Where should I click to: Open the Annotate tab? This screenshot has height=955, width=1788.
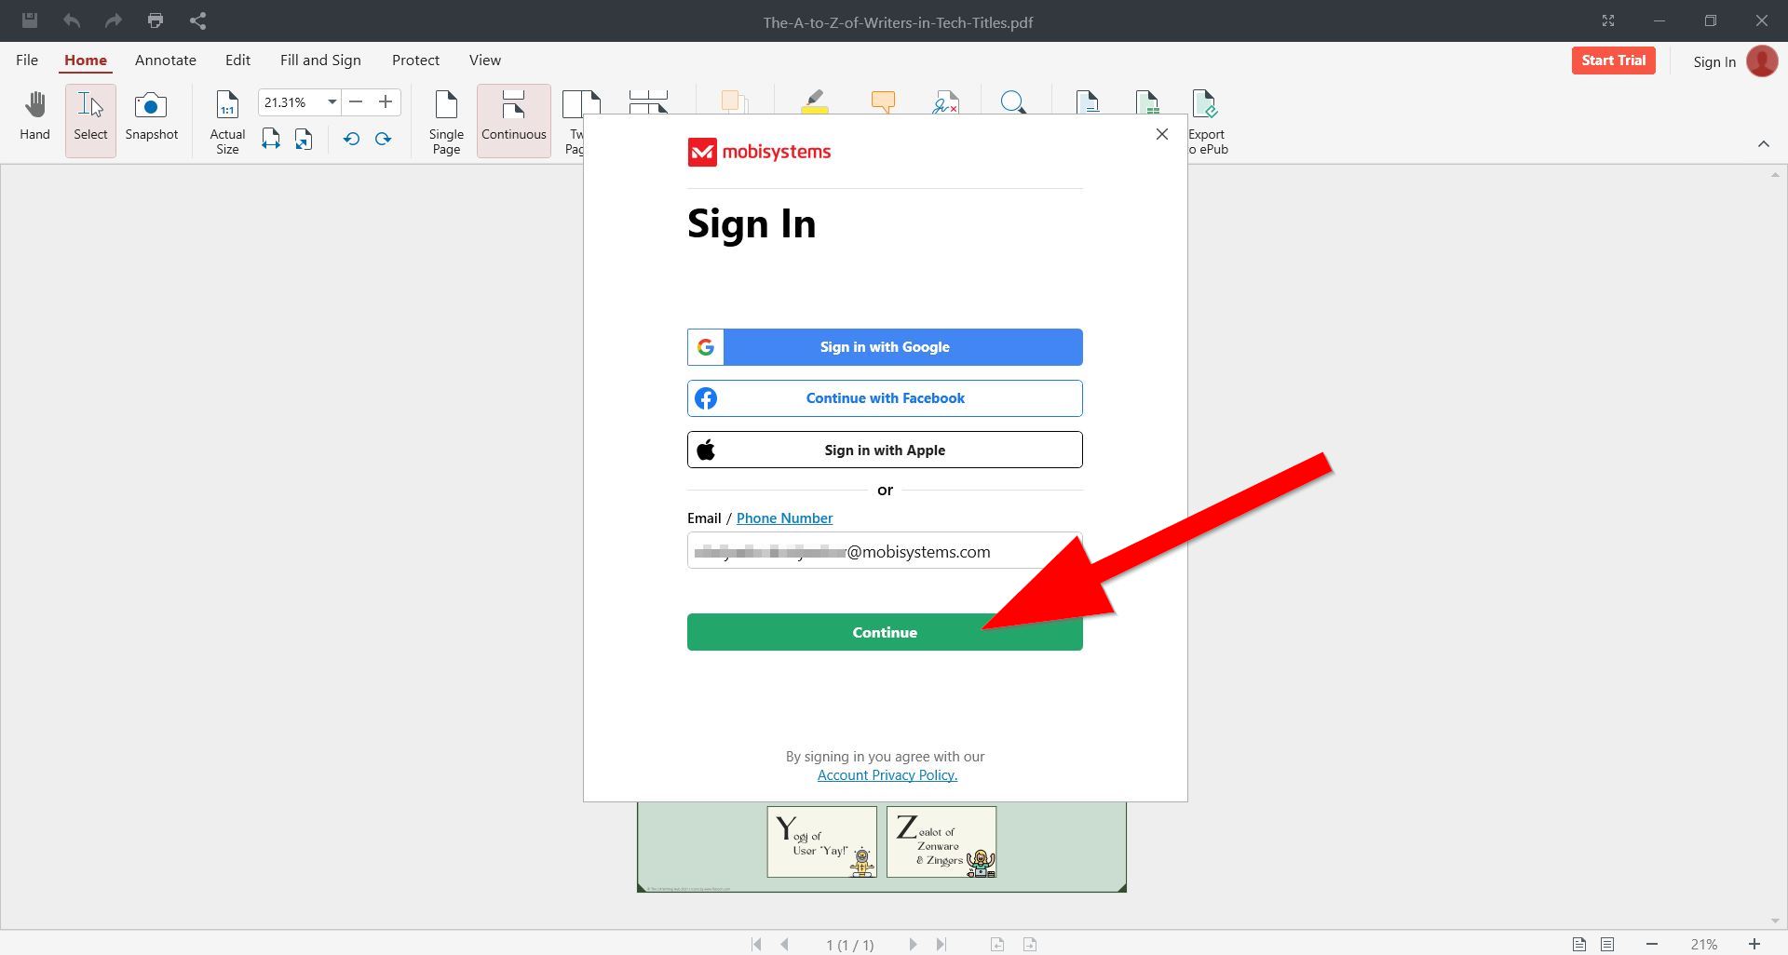tap(166, 60)
